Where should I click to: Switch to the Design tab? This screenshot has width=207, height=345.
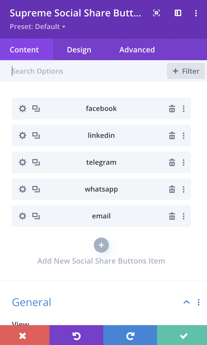click(x=79, y=50)
